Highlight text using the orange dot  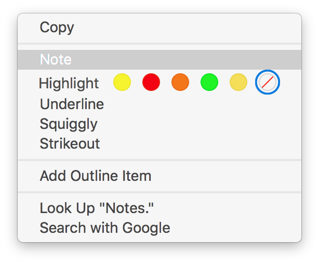tap(180, 82)
